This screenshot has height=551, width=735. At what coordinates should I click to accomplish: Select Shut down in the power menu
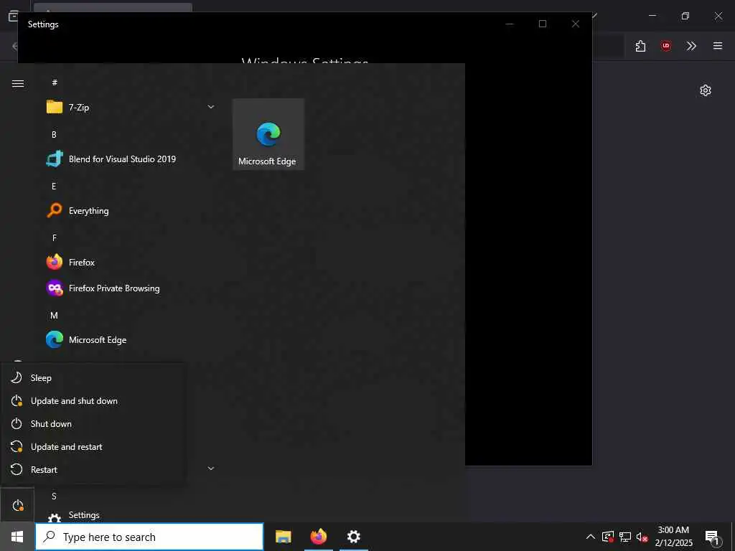click(93, 423)
